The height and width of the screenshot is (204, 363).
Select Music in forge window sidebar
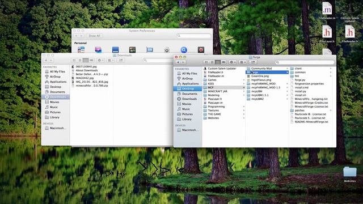click(x=186, y=109)
